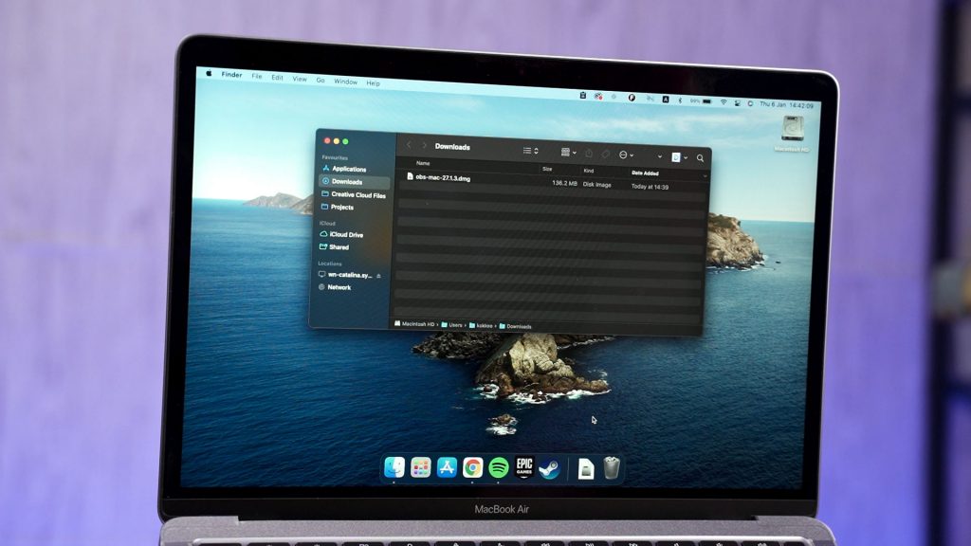Open Steam from the Dock
This screenshot has height=546, width=971.
pyautogui.click(x=549, y=468)
